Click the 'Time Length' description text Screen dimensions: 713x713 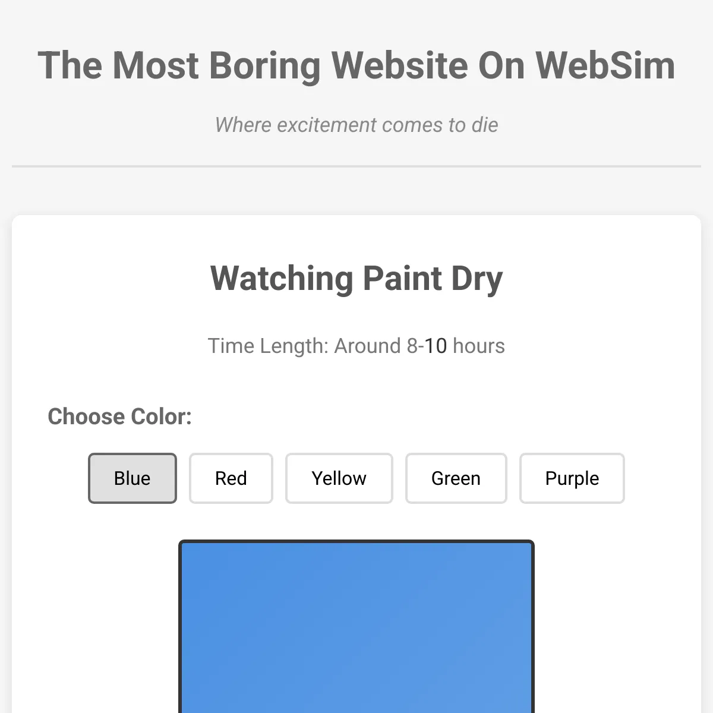point(356,346)
